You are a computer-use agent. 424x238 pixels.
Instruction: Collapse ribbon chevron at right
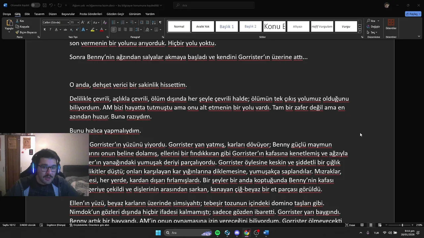(419, 36)
